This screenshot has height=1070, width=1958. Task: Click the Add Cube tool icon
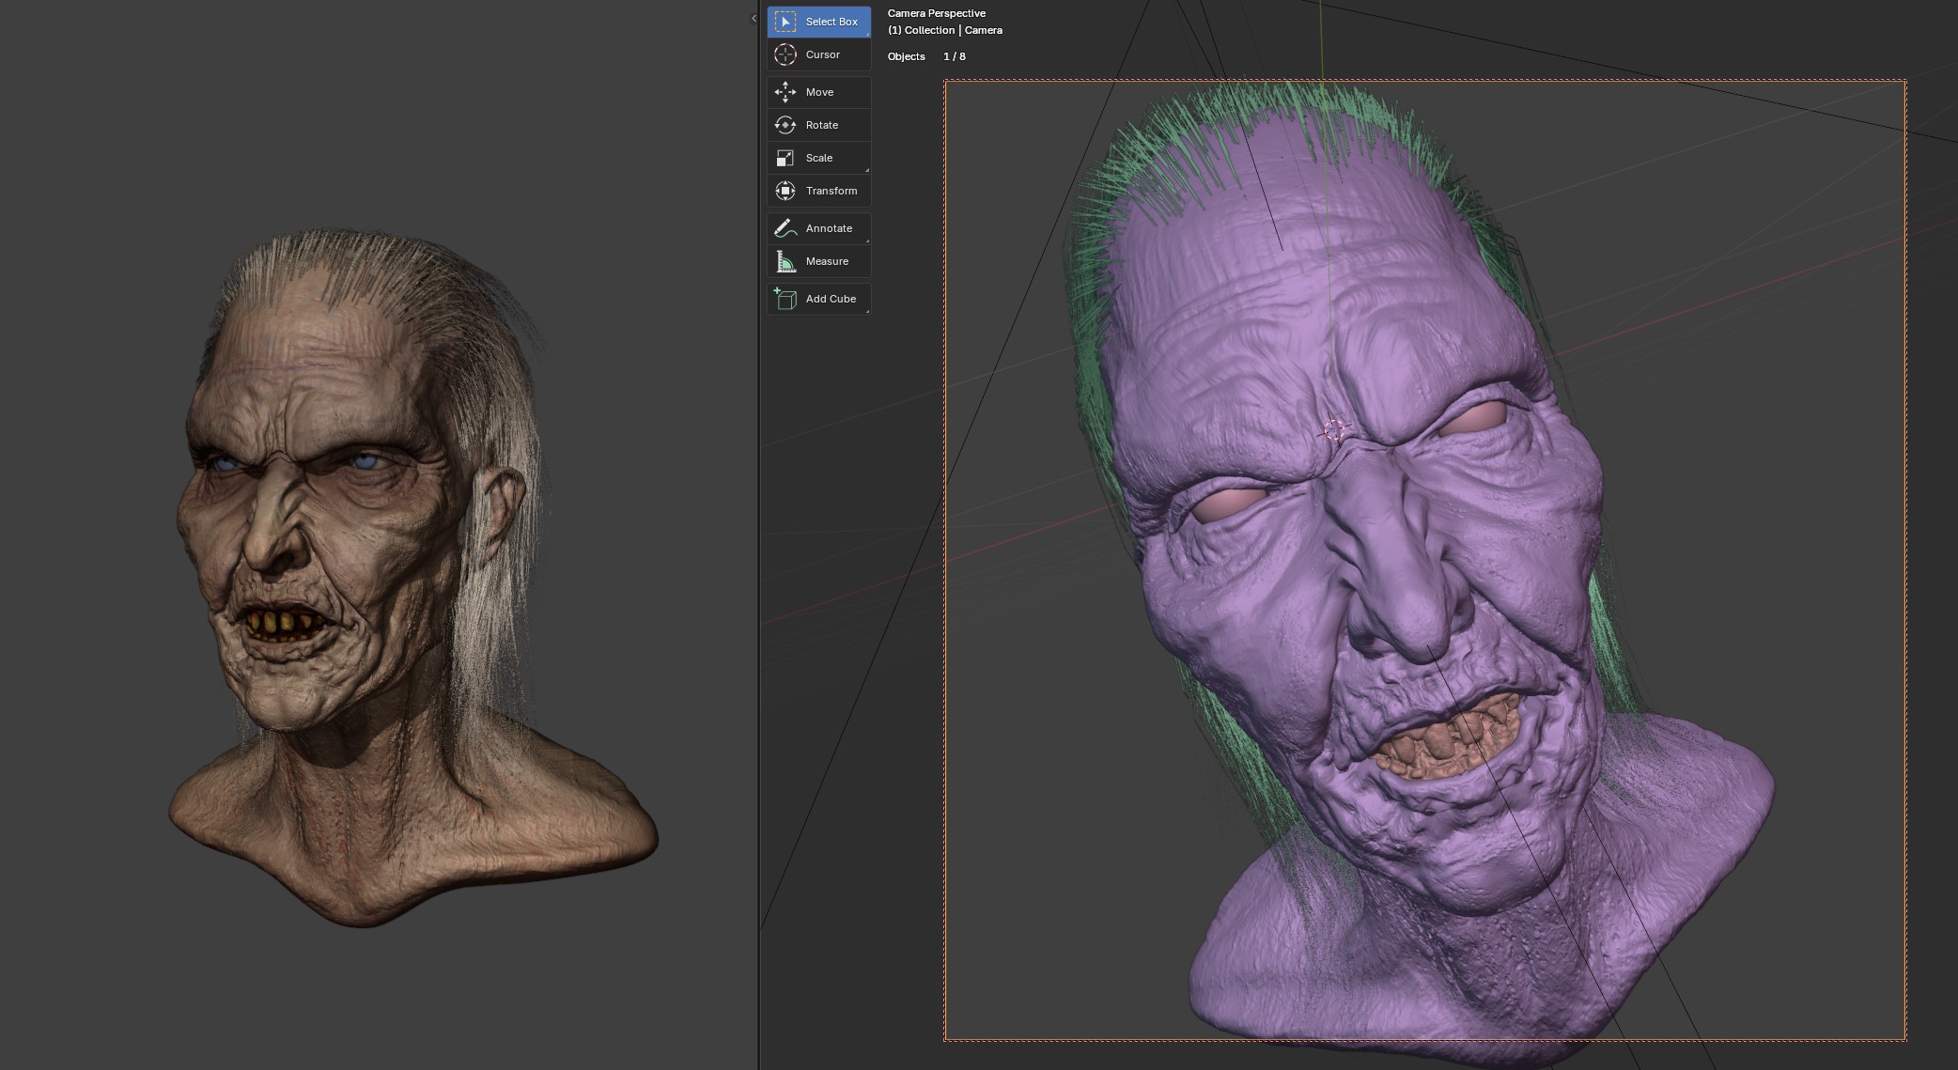tap(785, 299)
